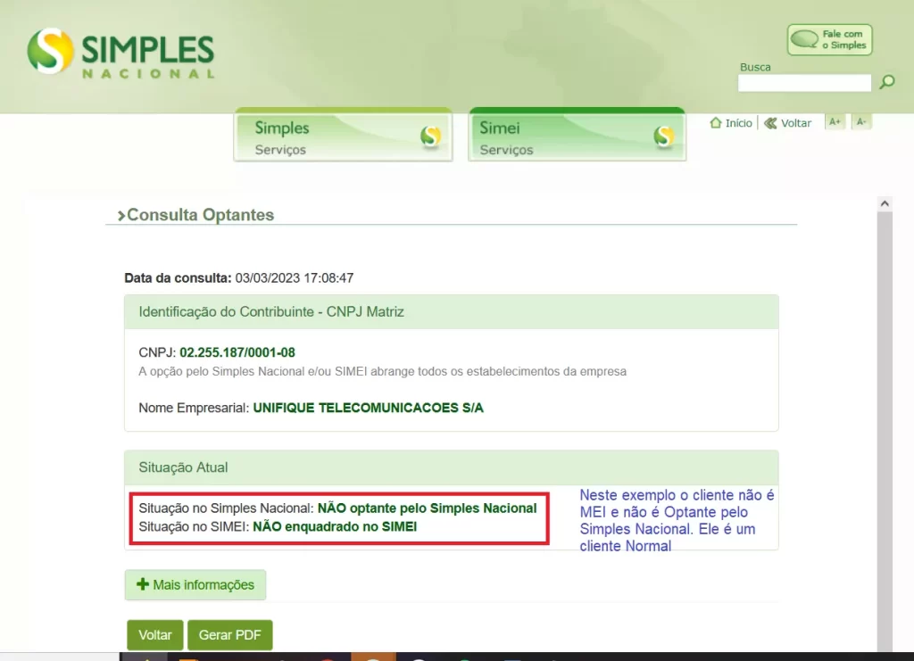Open the Simples Serviços tab

(344, 135)
